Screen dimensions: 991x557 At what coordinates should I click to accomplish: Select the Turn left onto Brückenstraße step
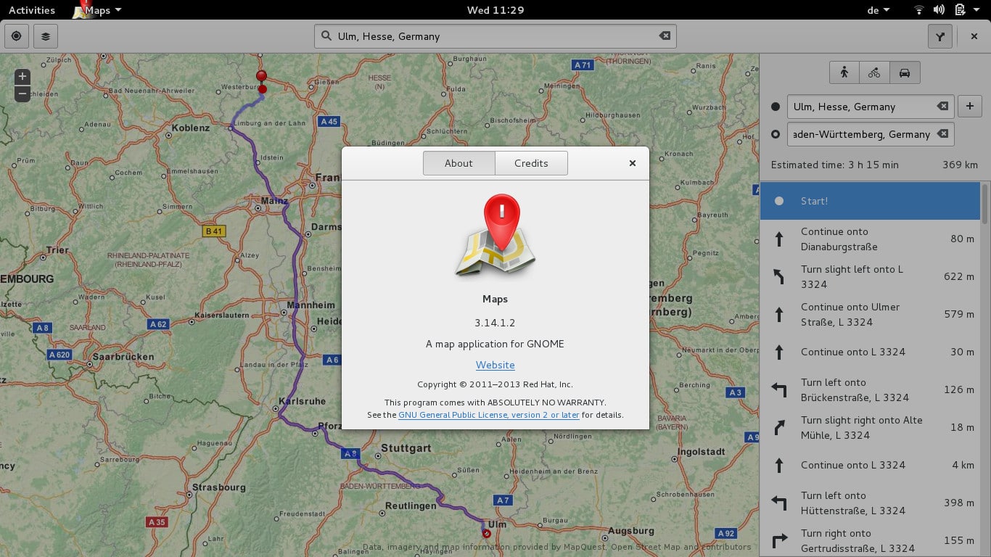pyautogui.click(x=871, y=389)
